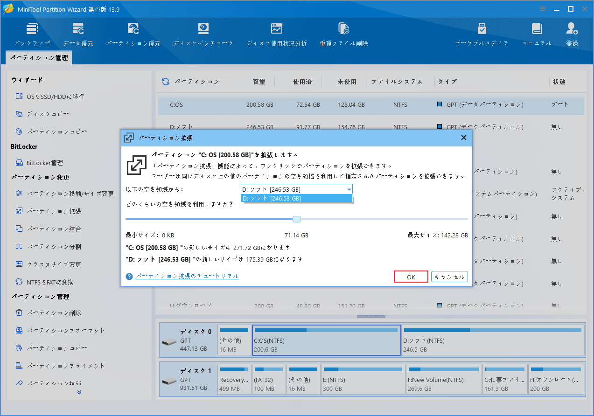The width and height of the screenshot is (594, 416).
Task: Open 重複ファイル削除 tool
Action: 344,34
